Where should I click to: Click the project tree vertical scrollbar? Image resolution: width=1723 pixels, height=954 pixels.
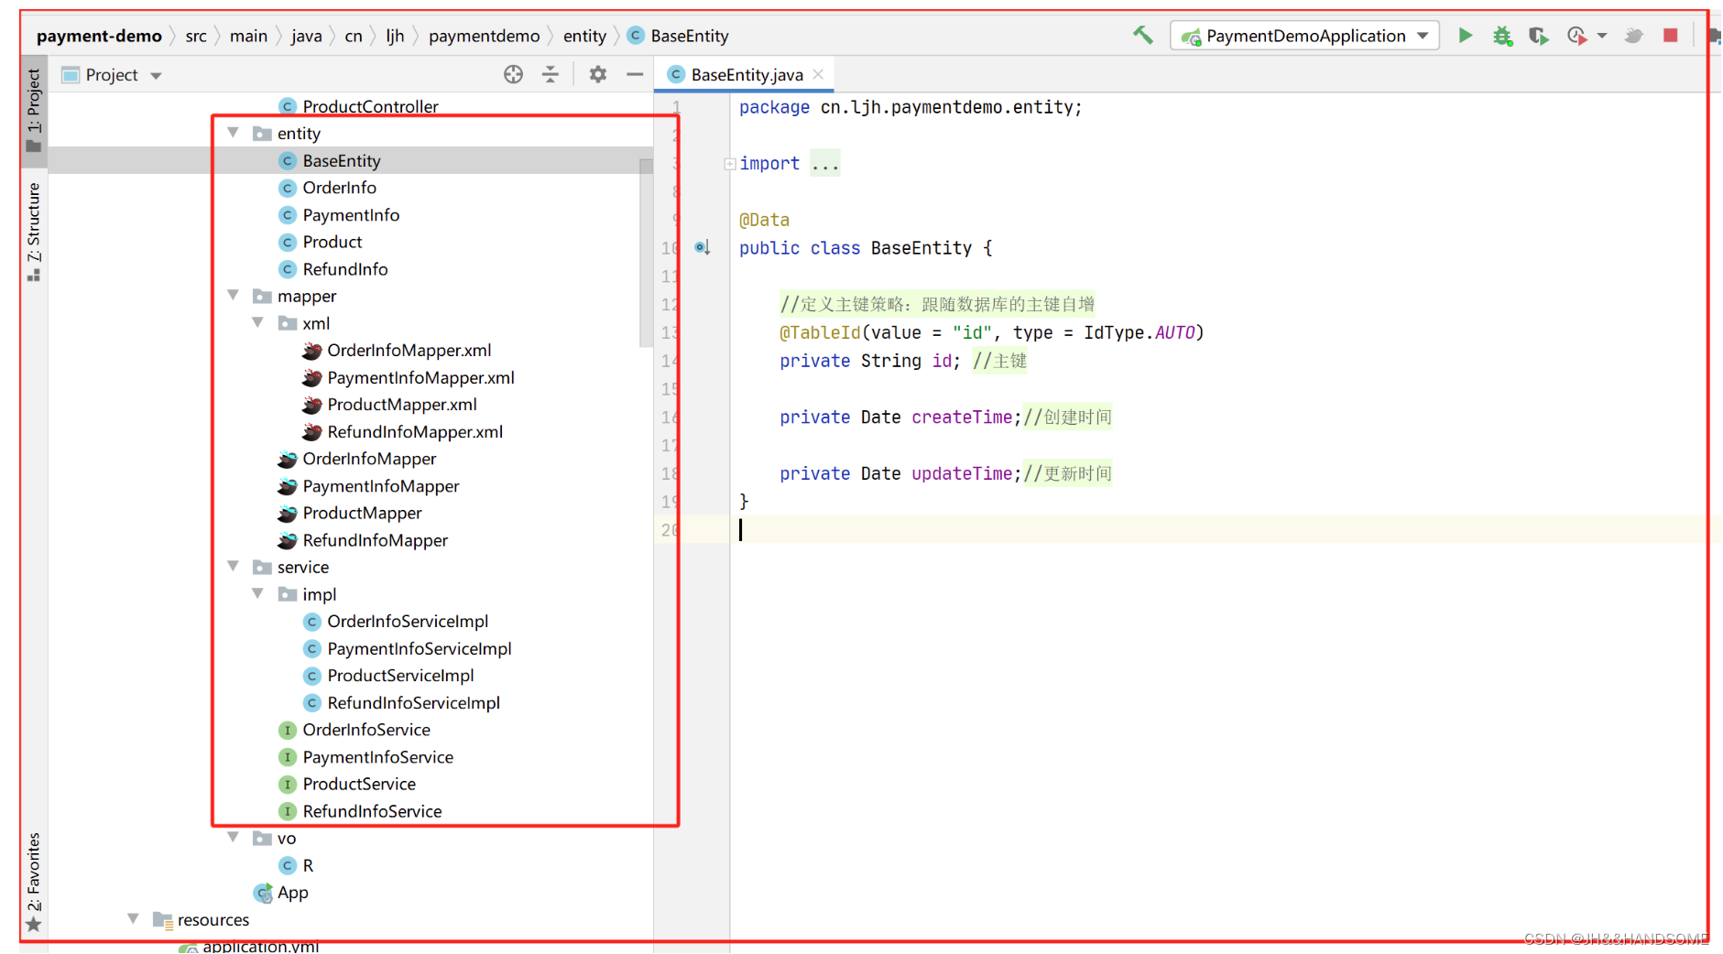click(646, 252)
